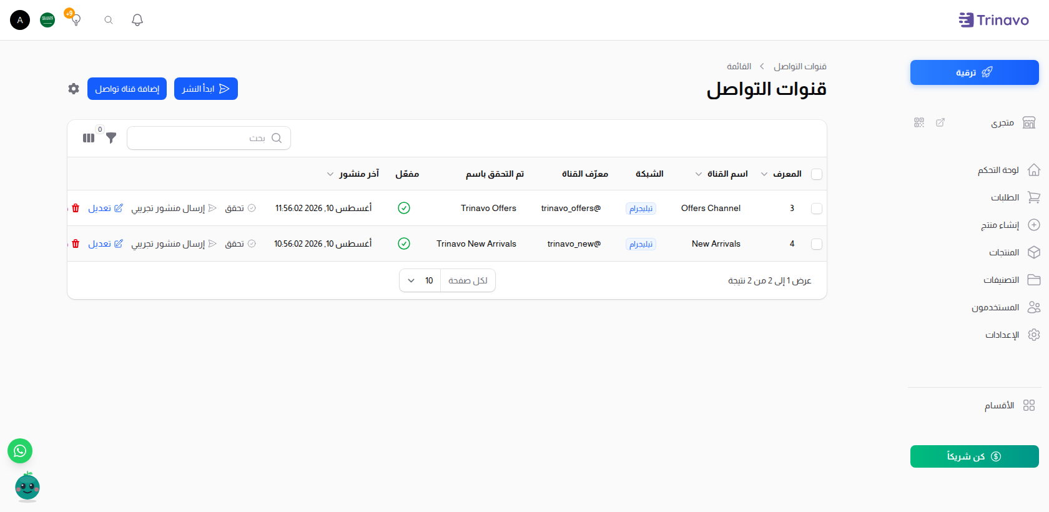This screenshot has width=1049, height=512.
Task: Click the Offers Channel name cell
Action: click(711, 208)
